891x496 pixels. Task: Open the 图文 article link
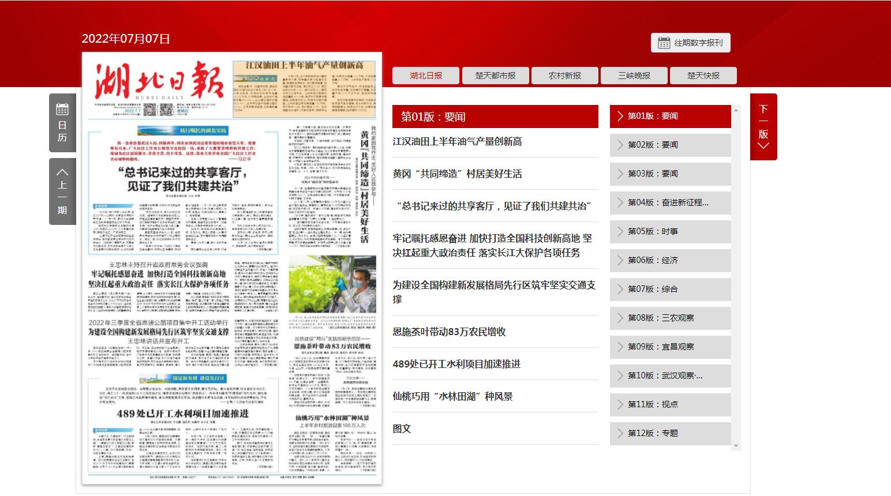pyautogui.click(x=402, y=429)
